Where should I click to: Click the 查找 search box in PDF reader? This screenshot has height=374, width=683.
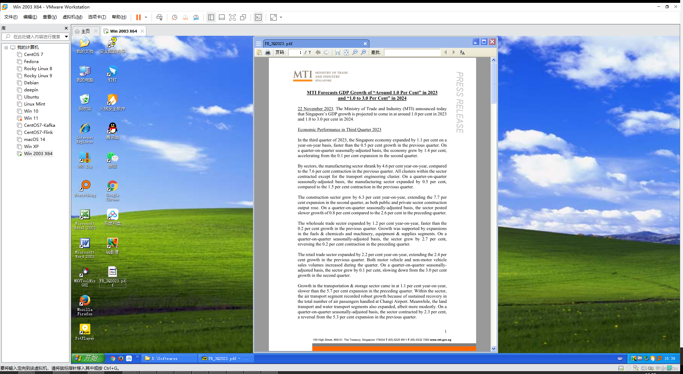pos(412,52)
